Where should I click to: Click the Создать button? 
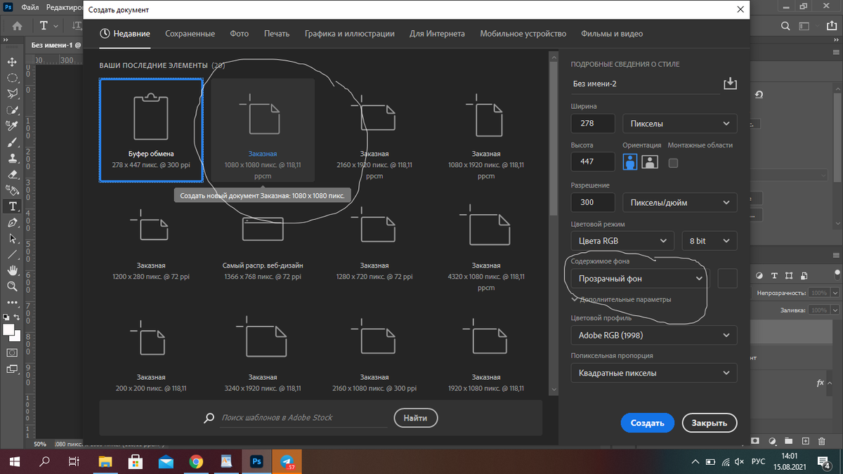point(647,423)
